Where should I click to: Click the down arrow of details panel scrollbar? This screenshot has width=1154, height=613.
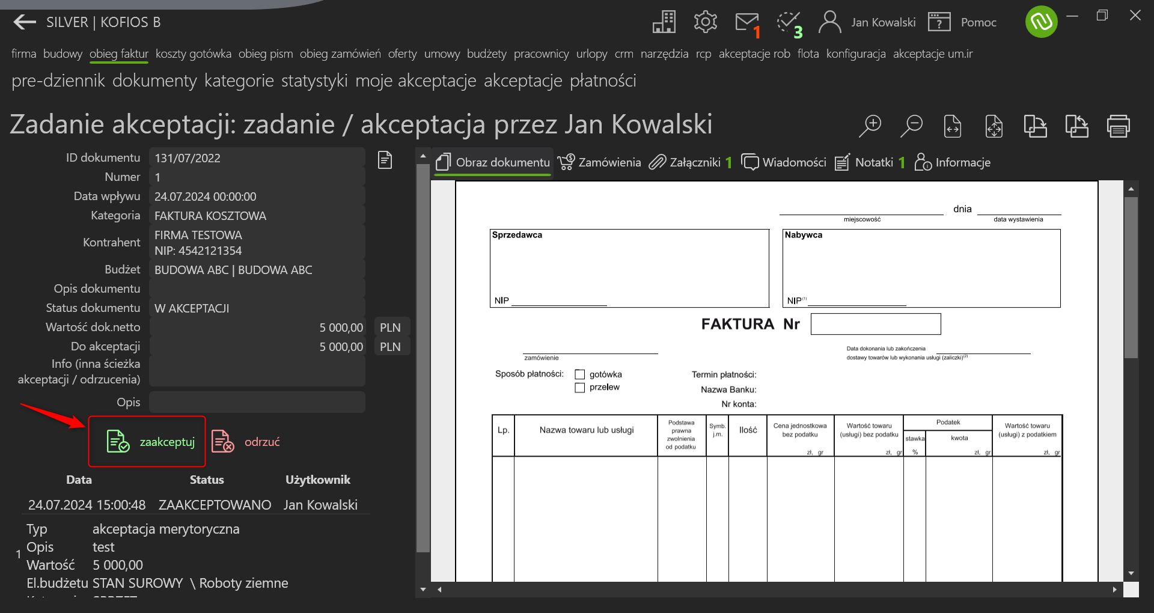423,590
